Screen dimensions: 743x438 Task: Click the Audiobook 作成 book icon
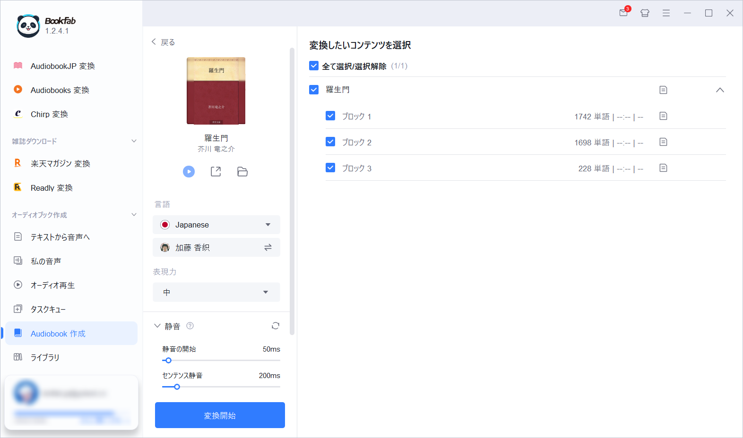(18, 333)
